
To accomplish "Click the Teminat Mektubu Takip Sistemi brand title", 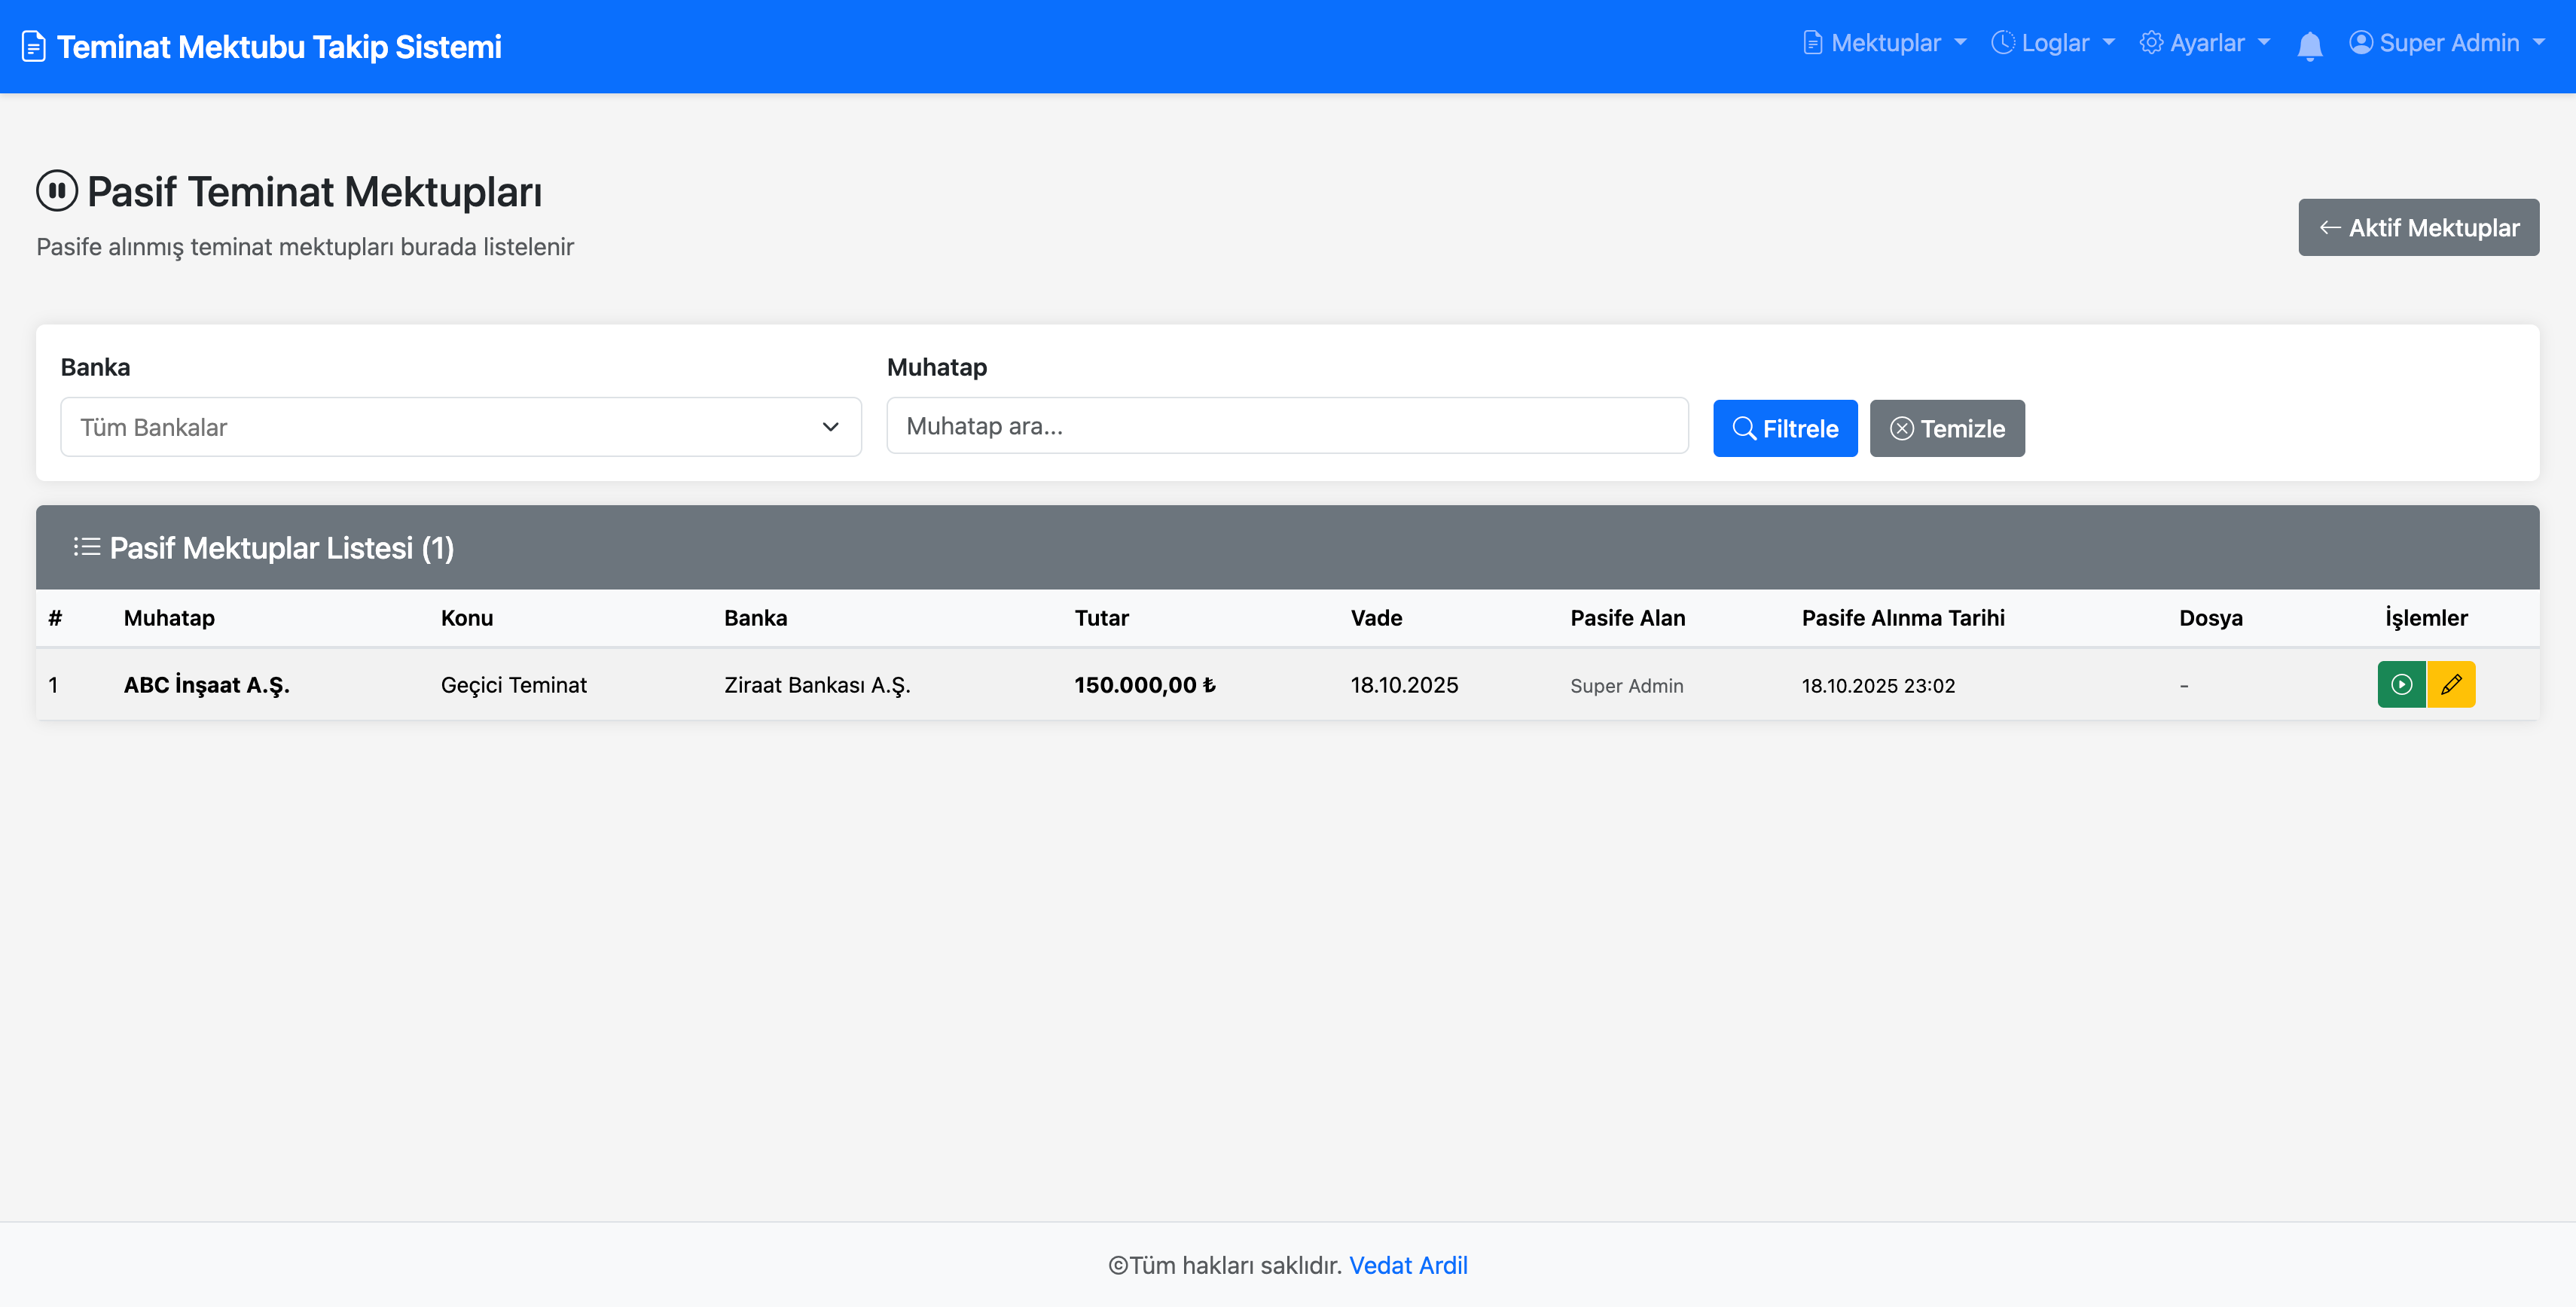I will (x=279, y=47).
